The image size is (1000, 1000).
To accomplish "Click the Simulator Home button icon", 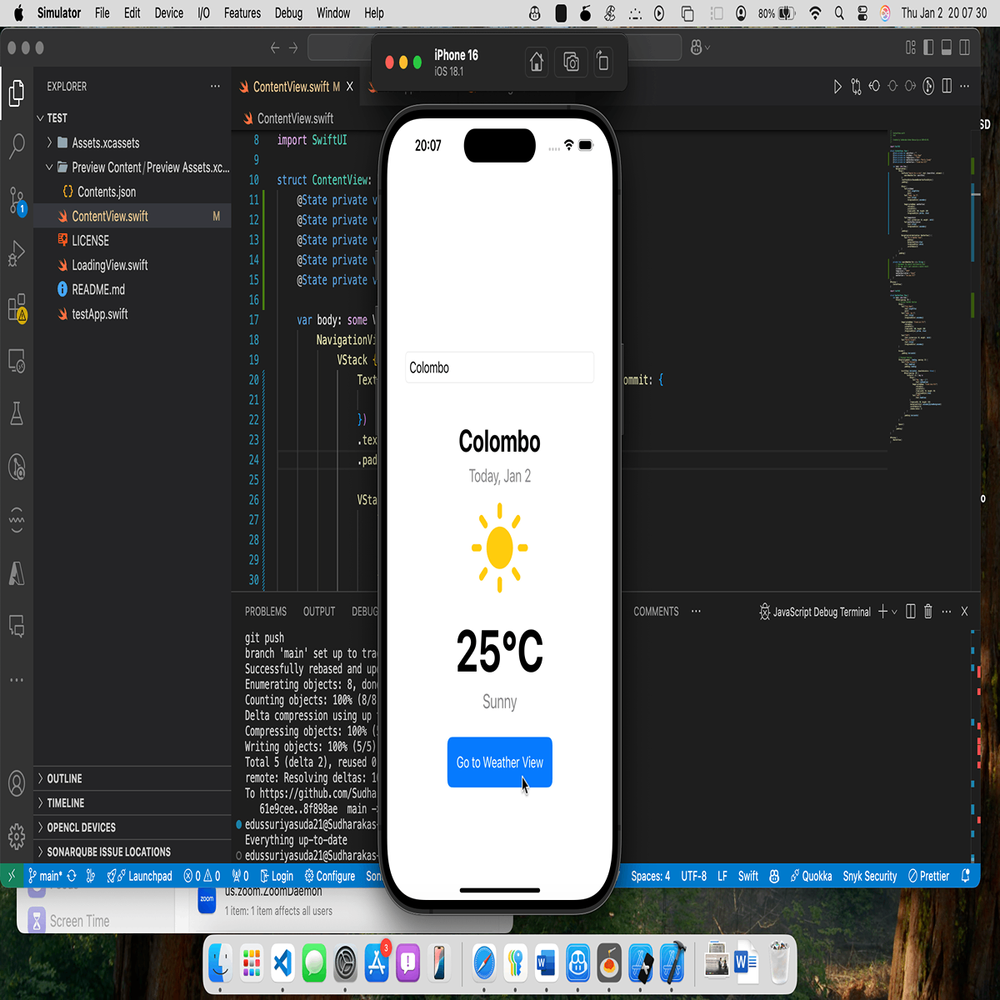I will 537,62.
